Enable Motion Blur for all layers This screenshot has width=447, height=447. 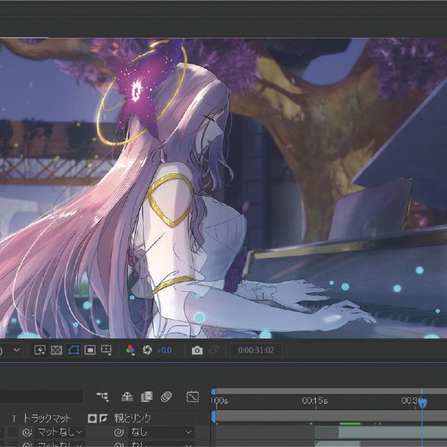(x=166, y=397)
